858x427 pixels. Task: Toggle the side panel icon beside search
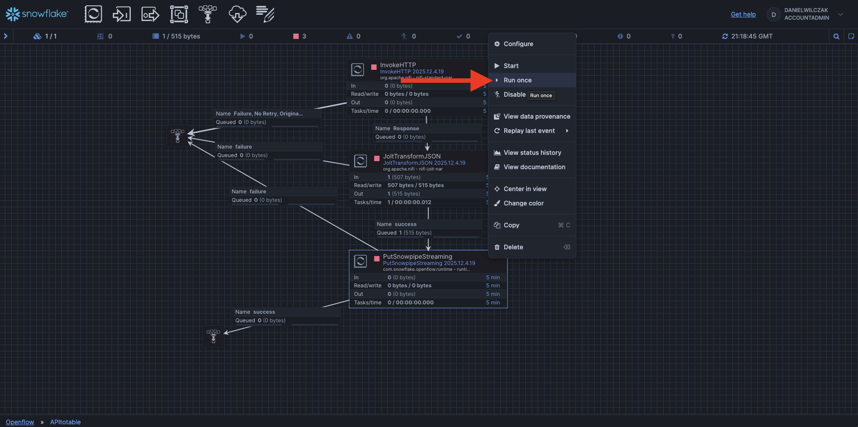coord(851,36)
